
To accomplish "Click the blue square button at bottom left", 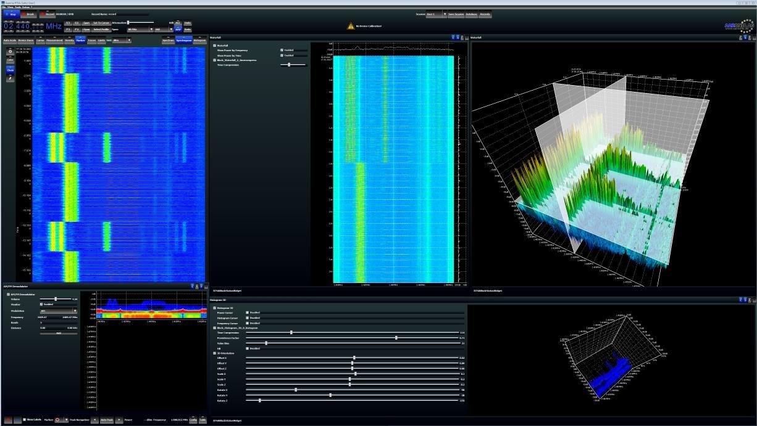I will coord(17,420).
